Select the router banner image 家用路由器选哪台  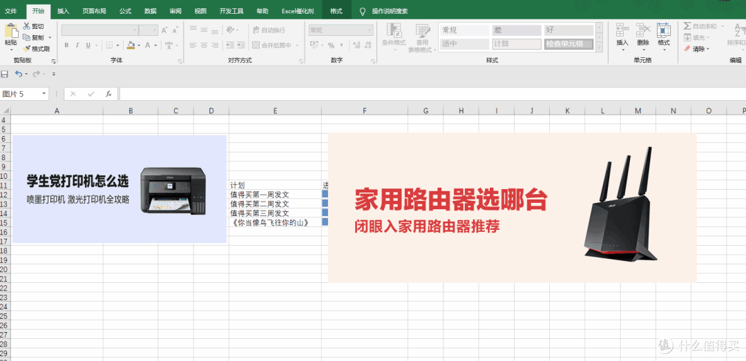coord(512,207)
